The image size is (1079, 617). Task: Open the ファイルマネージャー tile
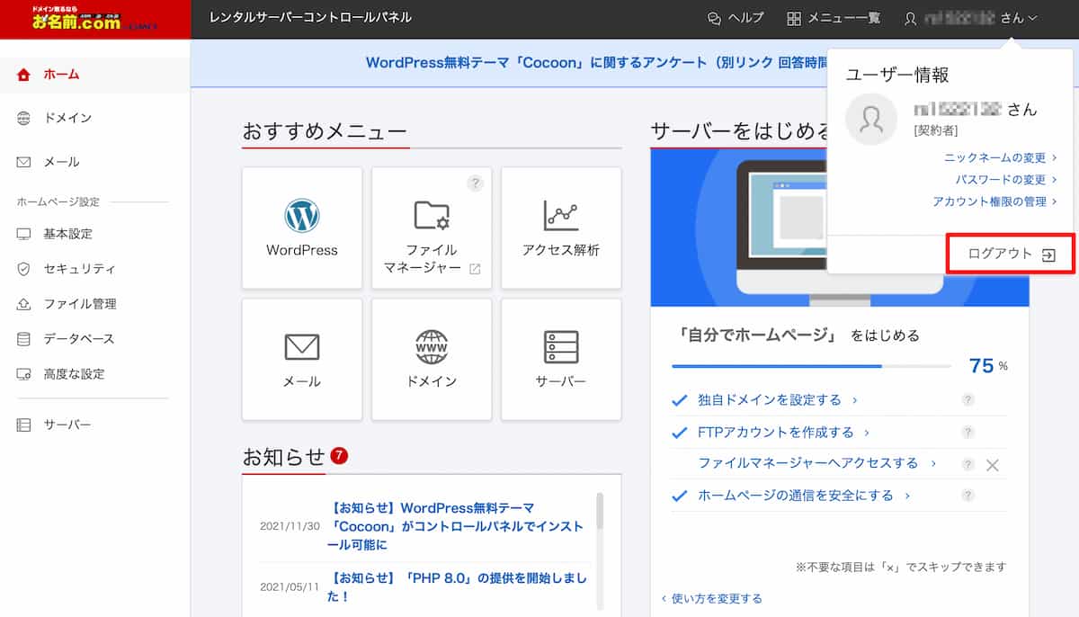pyautogui.click(x=432, y=228)
